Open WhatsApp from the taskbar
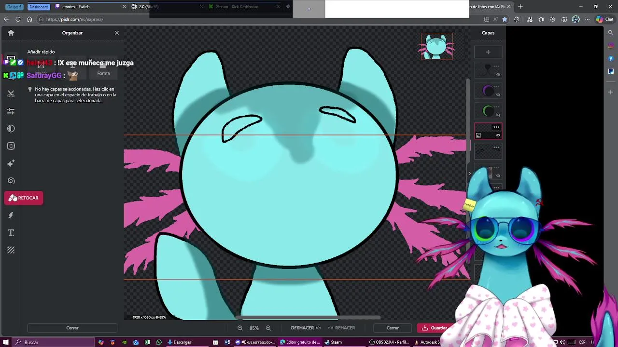This screenshot has width=618, height=347. point(159,342)
